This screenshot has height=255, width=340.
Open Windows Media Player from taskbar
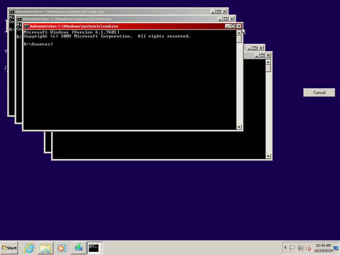point(61,248)
